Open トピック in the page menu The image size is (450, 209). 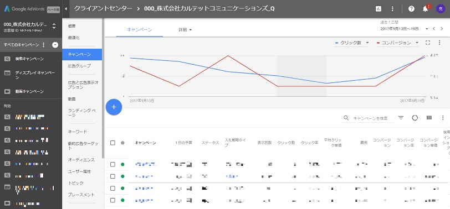[x=75, y=183]
